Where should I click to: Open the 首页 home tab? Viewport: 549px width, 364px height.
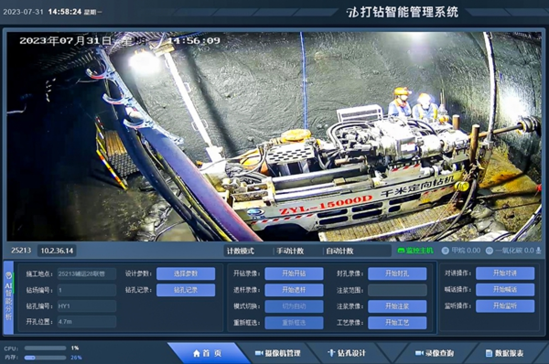pyautogui.click(x=207, y=353)
